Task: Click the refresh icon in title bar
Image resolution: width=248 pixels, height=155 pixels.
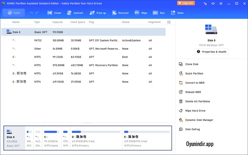Action: pyautogui.click(x=213, y=4)
